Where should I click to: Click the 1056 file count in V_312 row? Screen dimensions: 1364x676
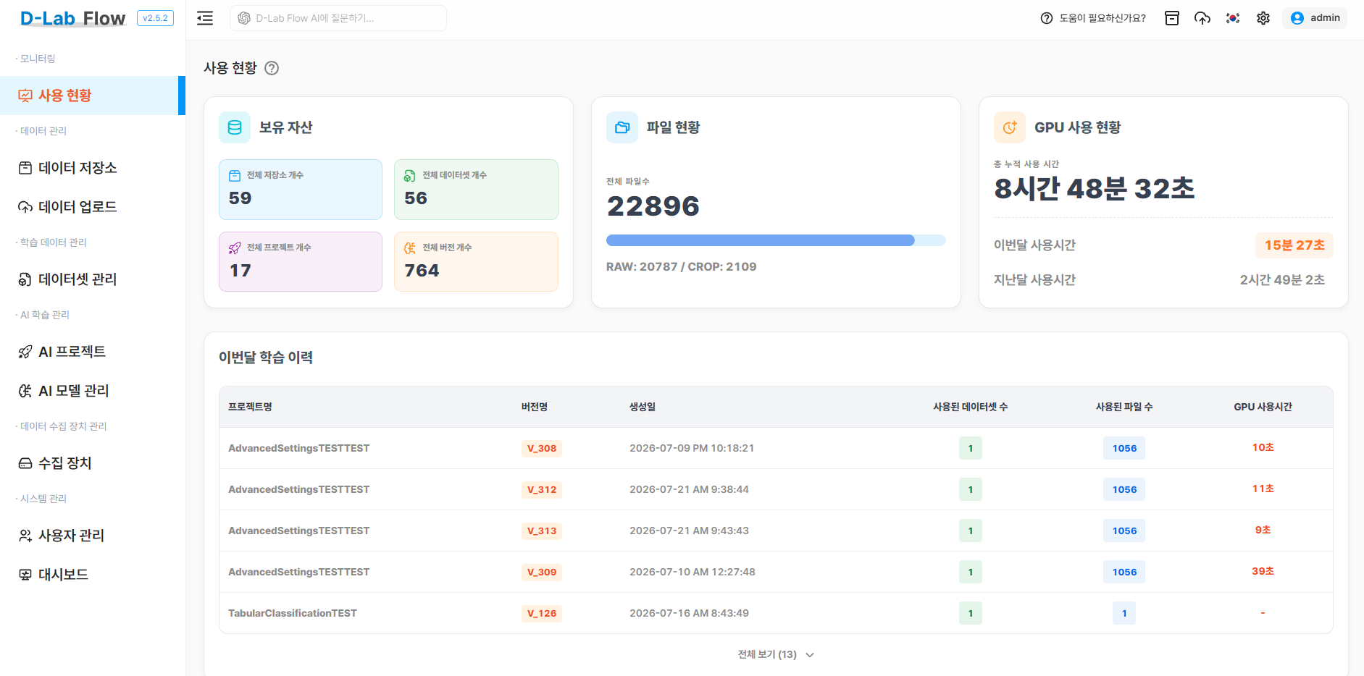click(1124, 489)
